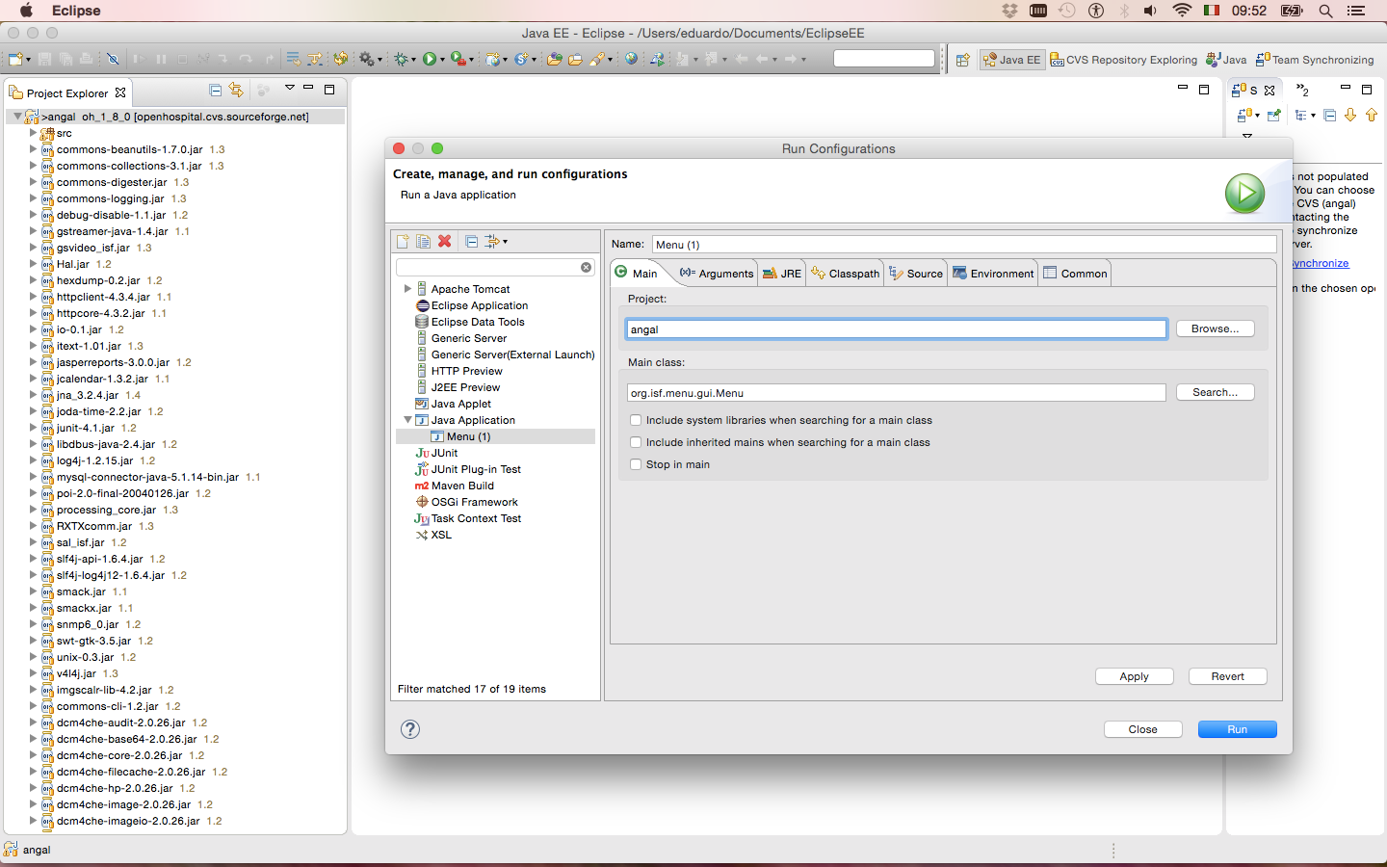This screenshot has width=1387, height=867.
Task: Click the Run External Tools icon
Action: [x=458, y=59]
